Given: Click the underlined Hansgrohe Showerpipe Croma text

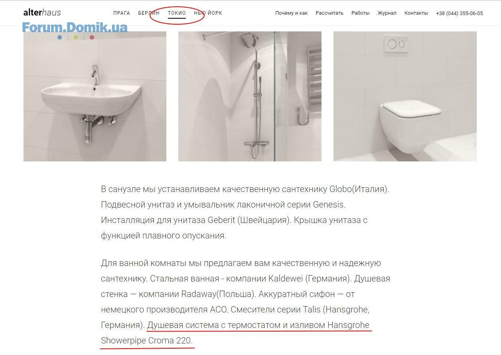Looking at the screenshot, I should click(236, 333).
